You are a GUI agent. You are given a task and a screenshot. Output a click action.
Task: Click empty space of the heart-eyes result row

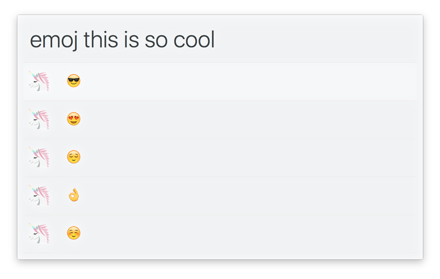249,119
